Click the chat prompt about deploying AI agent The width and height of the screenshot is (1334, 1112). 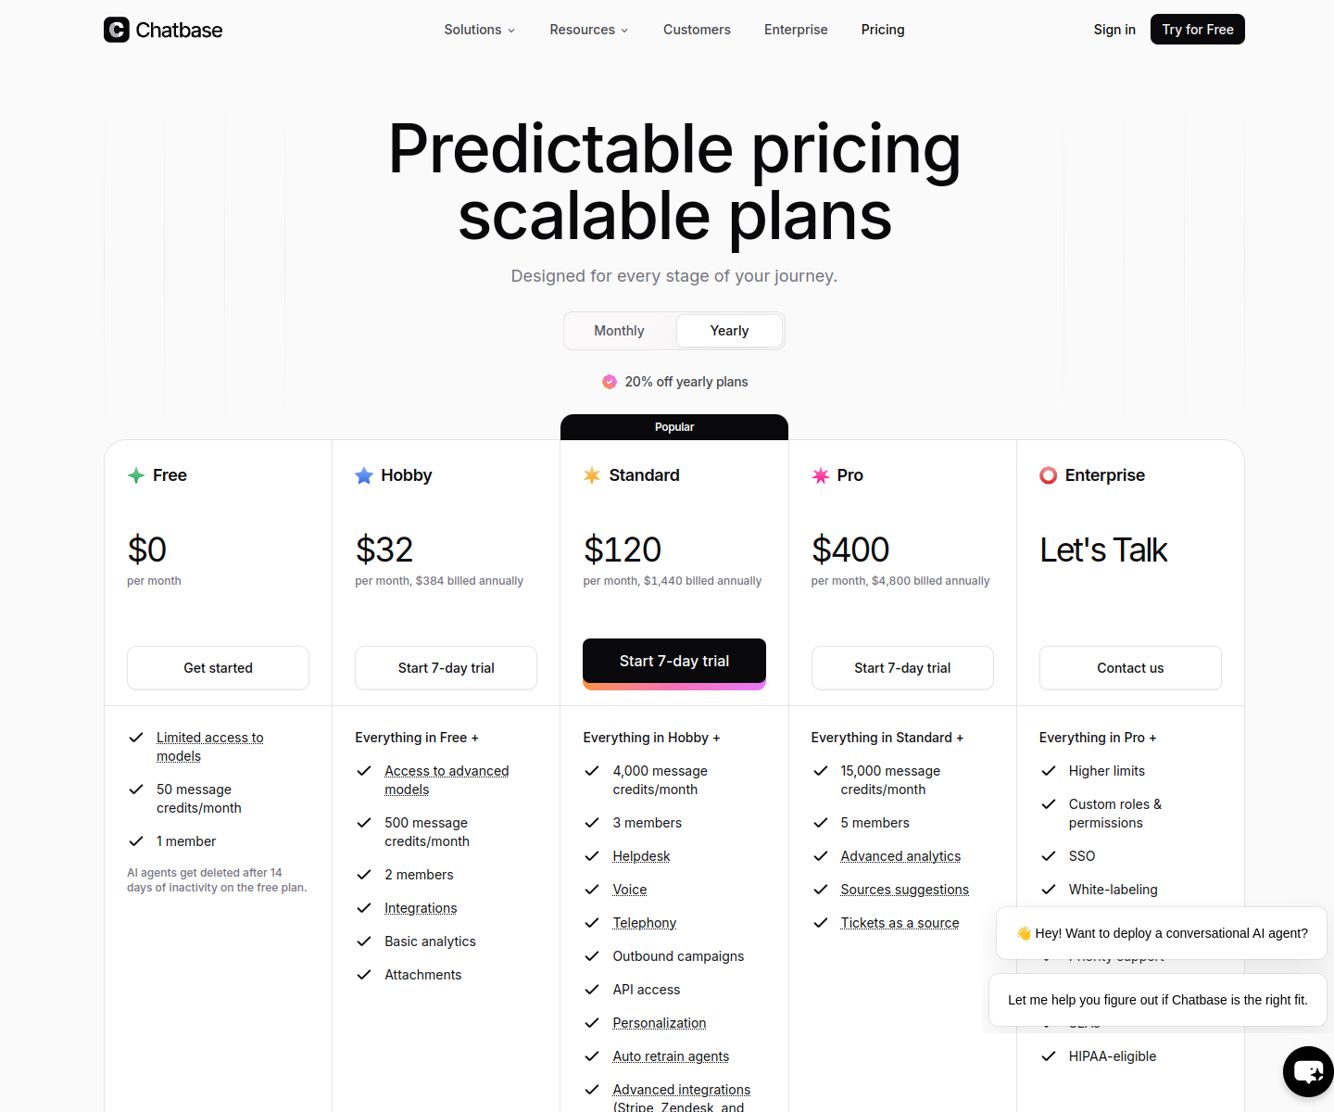point(1162,933)
